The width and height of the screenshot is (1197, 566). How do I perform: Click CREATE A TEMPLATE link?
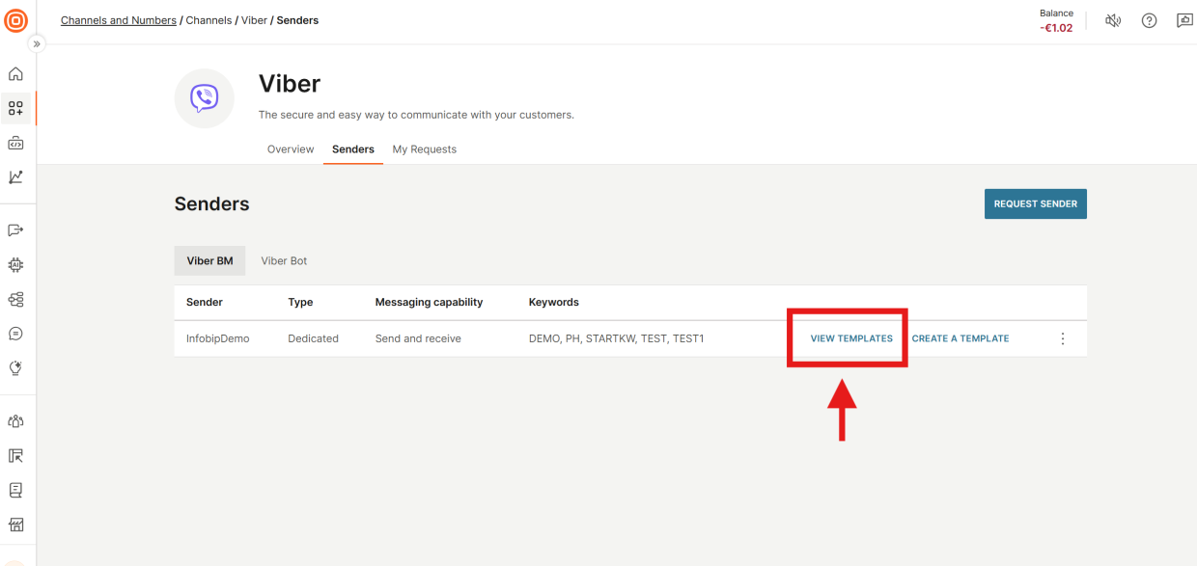tap(960, 338)
